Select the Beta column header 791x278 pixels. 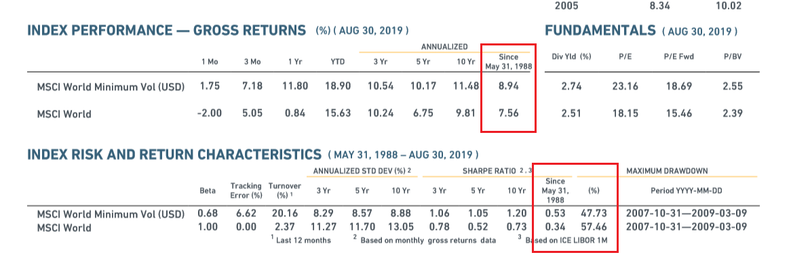(208, 191)
